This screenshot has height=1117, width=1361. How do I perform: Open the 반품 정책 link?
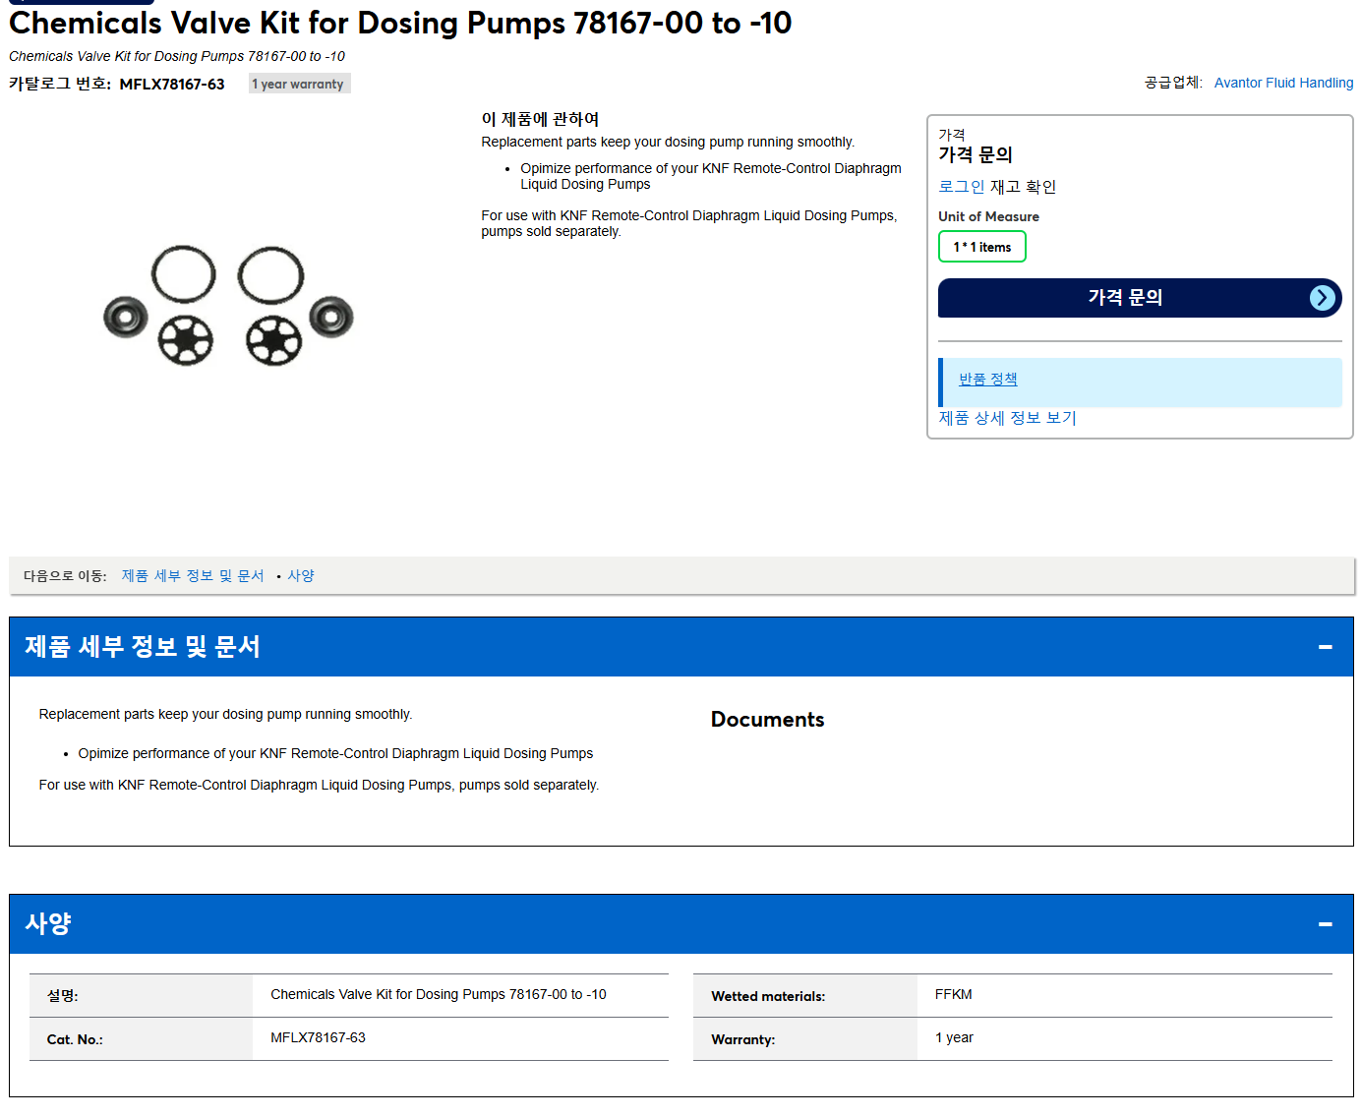click(x=988, y=380)
